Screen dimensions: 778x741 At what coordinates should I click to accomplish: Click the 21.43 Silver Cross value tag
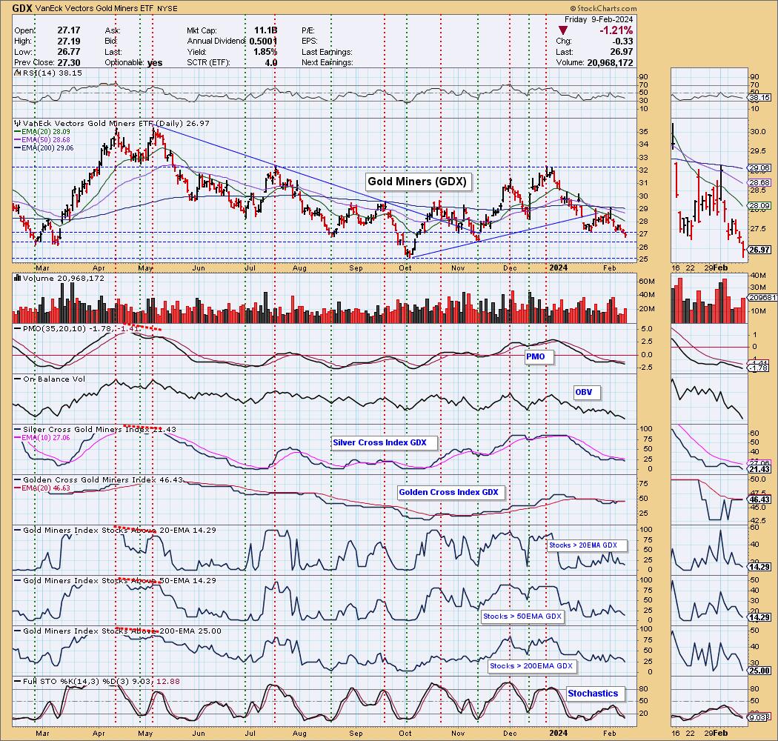coord(759,469)
